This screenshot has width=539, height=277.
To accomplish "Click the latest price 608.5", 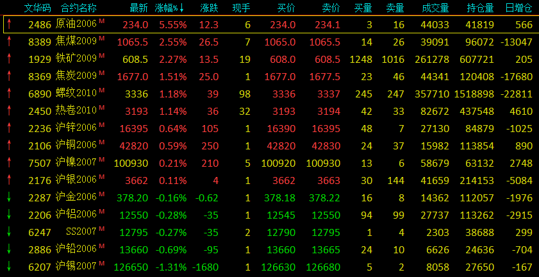I will click(x=135, y=59).
